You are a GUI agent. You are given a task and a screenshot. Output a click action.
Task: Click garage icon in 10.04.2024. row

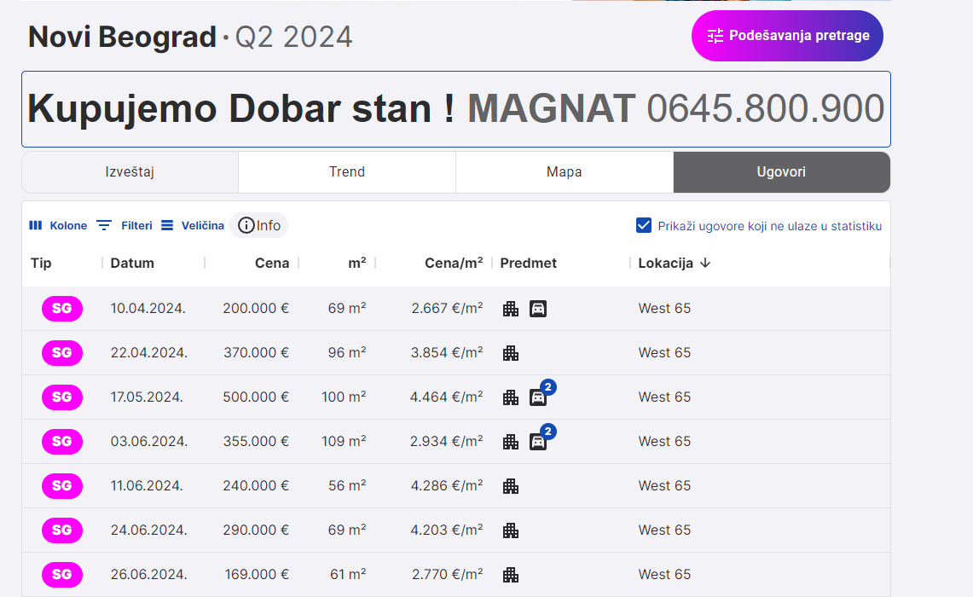[x=537, y=309]
